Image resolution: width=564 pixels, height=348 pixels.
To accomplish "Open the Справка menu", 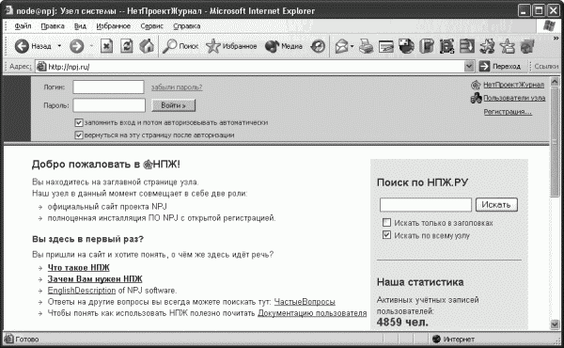I will pyautogui.click(x=187, y=26).
